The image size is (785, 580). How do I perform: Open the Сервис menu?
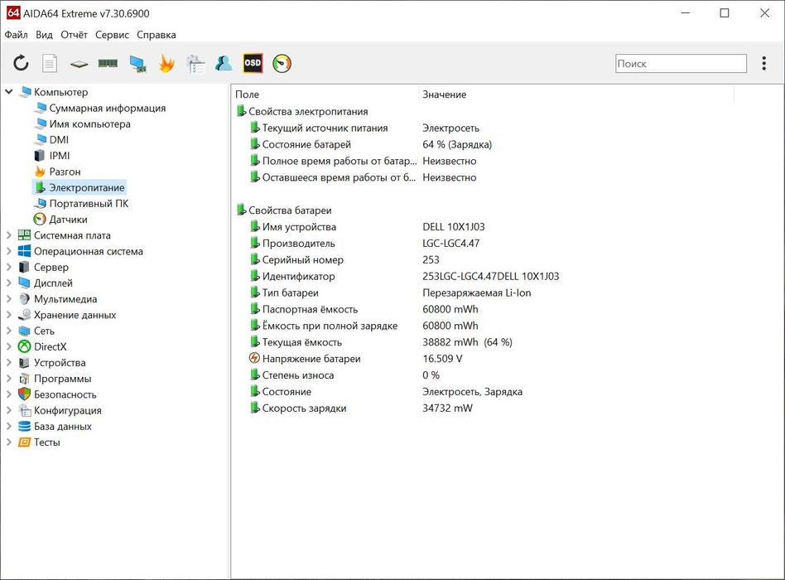[112, 35]
